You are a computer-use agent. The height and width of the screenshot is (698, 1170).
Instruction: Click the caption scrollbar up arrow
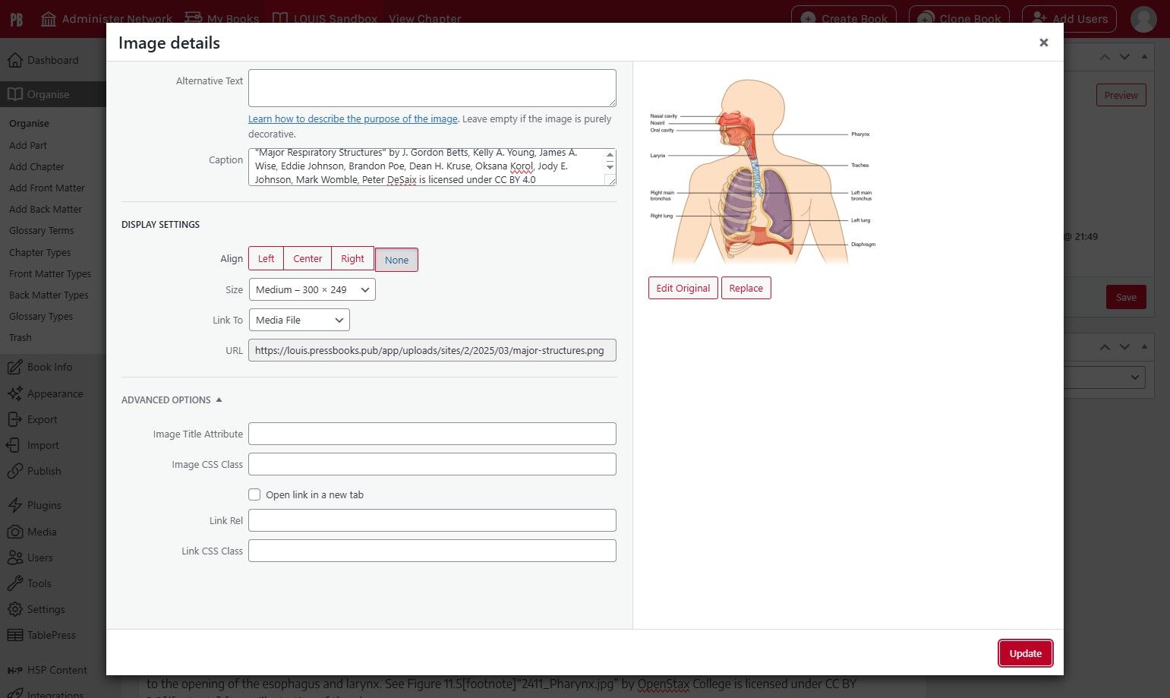pyautogui.click(x=610, y=154)
